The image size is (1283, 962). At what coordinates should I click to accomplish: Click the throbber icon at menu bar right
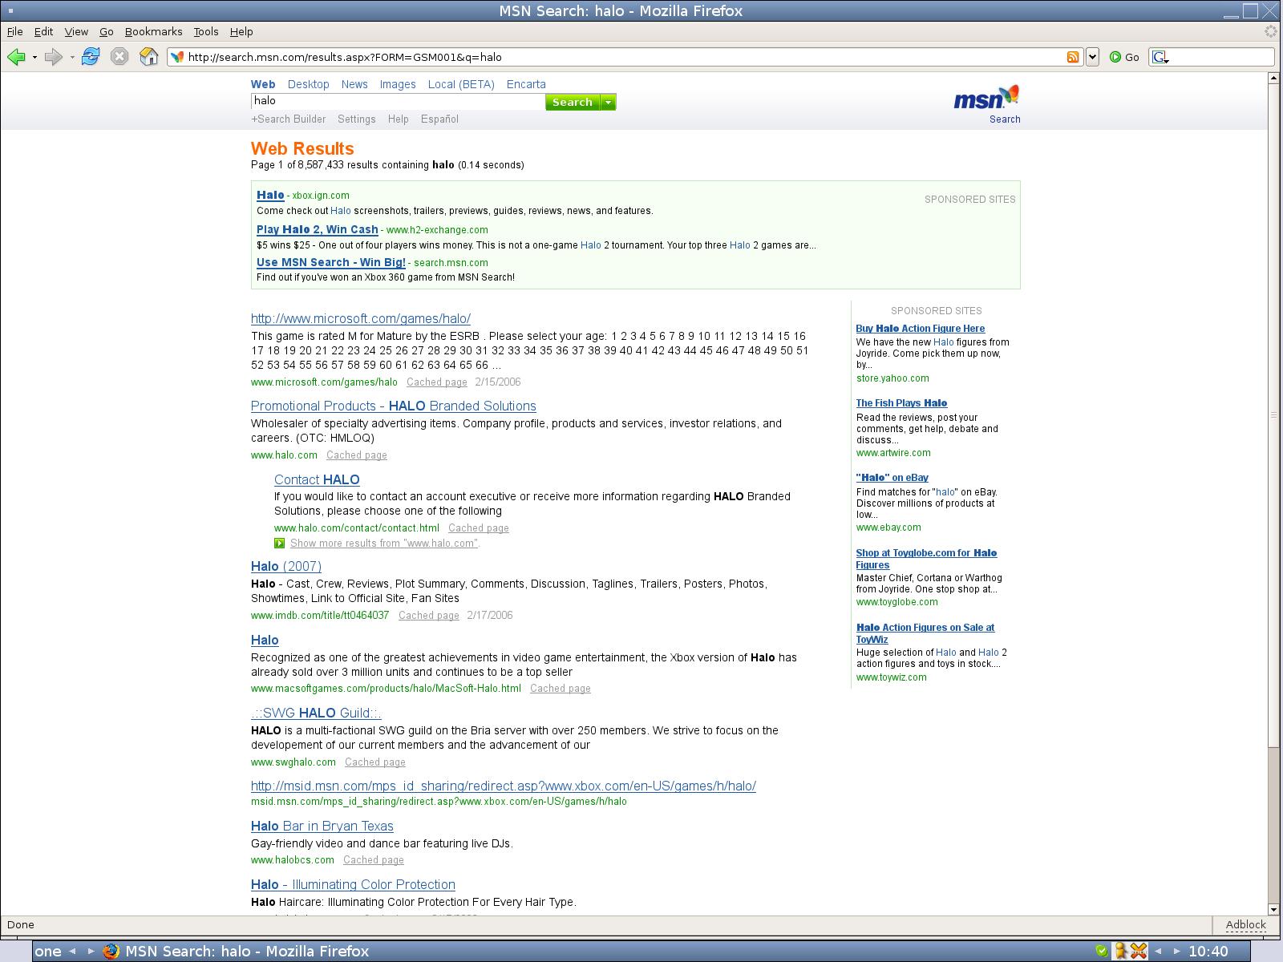1270,31
